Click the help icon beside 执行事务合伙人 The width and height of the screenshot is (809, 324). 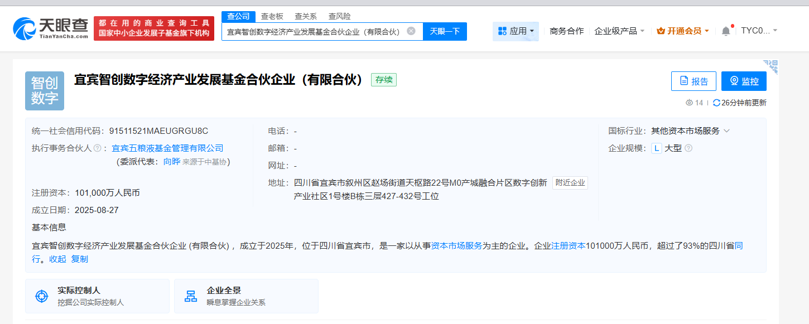pyautogui.click(x=97, y=148)
